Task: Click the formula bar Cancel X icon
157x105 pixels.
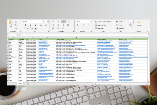Action: point(22,35)
